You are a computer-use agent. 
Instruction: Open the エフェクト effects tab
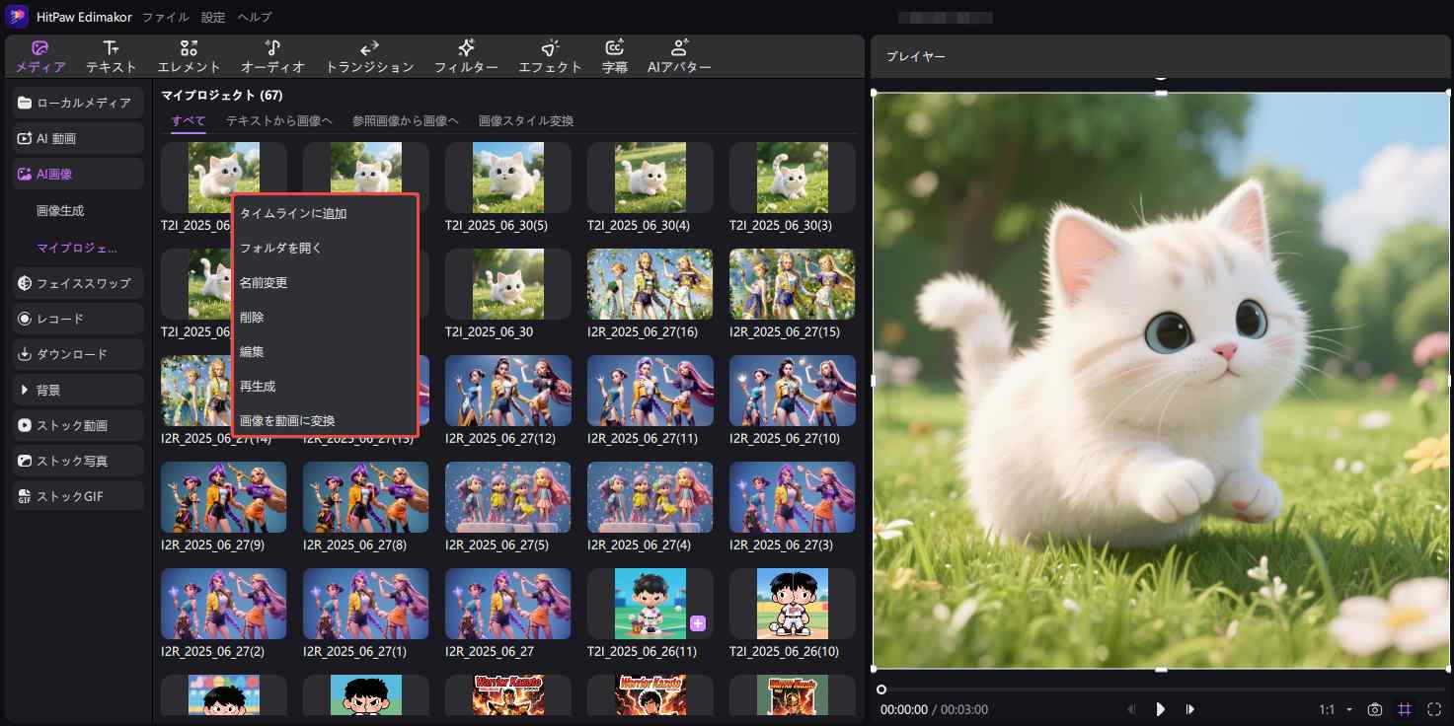(550, 57)
